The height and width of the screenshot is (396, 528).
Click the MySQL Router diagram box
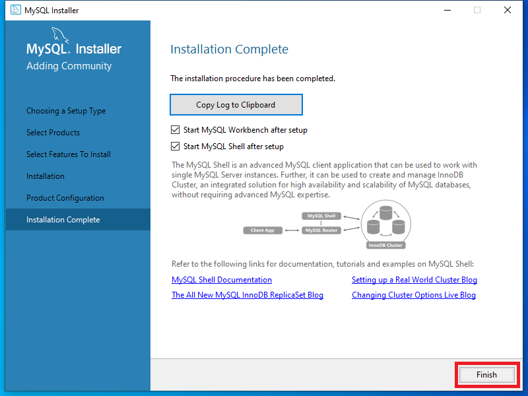[x=321, y=230]
